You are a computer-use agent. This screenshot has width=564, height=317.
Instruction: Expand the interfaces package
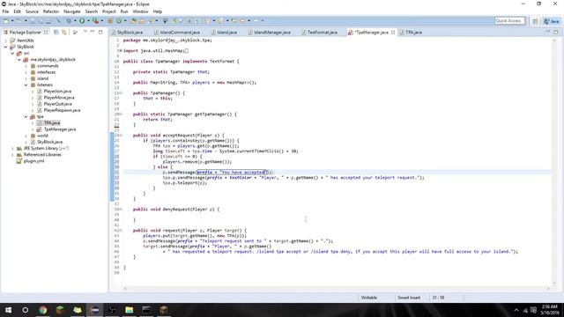(x=26, y=72)
